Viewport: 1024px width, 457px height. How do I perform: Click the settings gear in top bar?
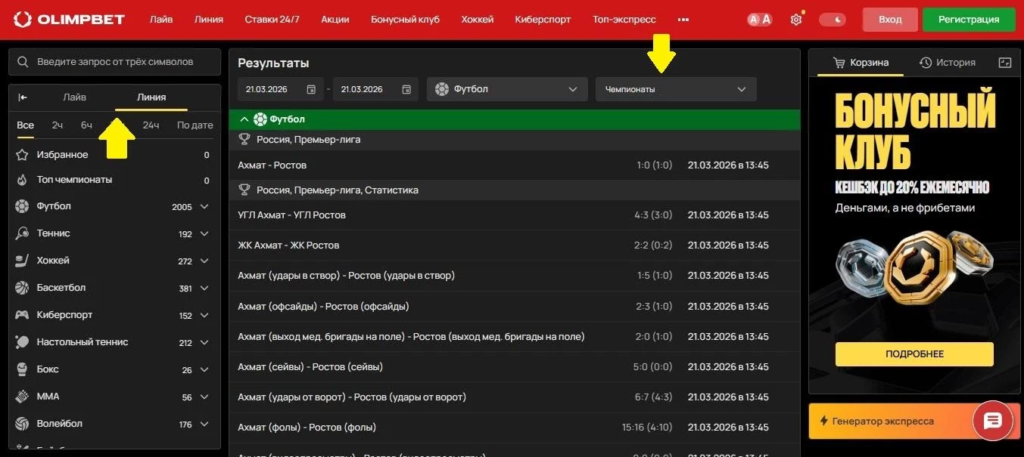click(795, 19)
